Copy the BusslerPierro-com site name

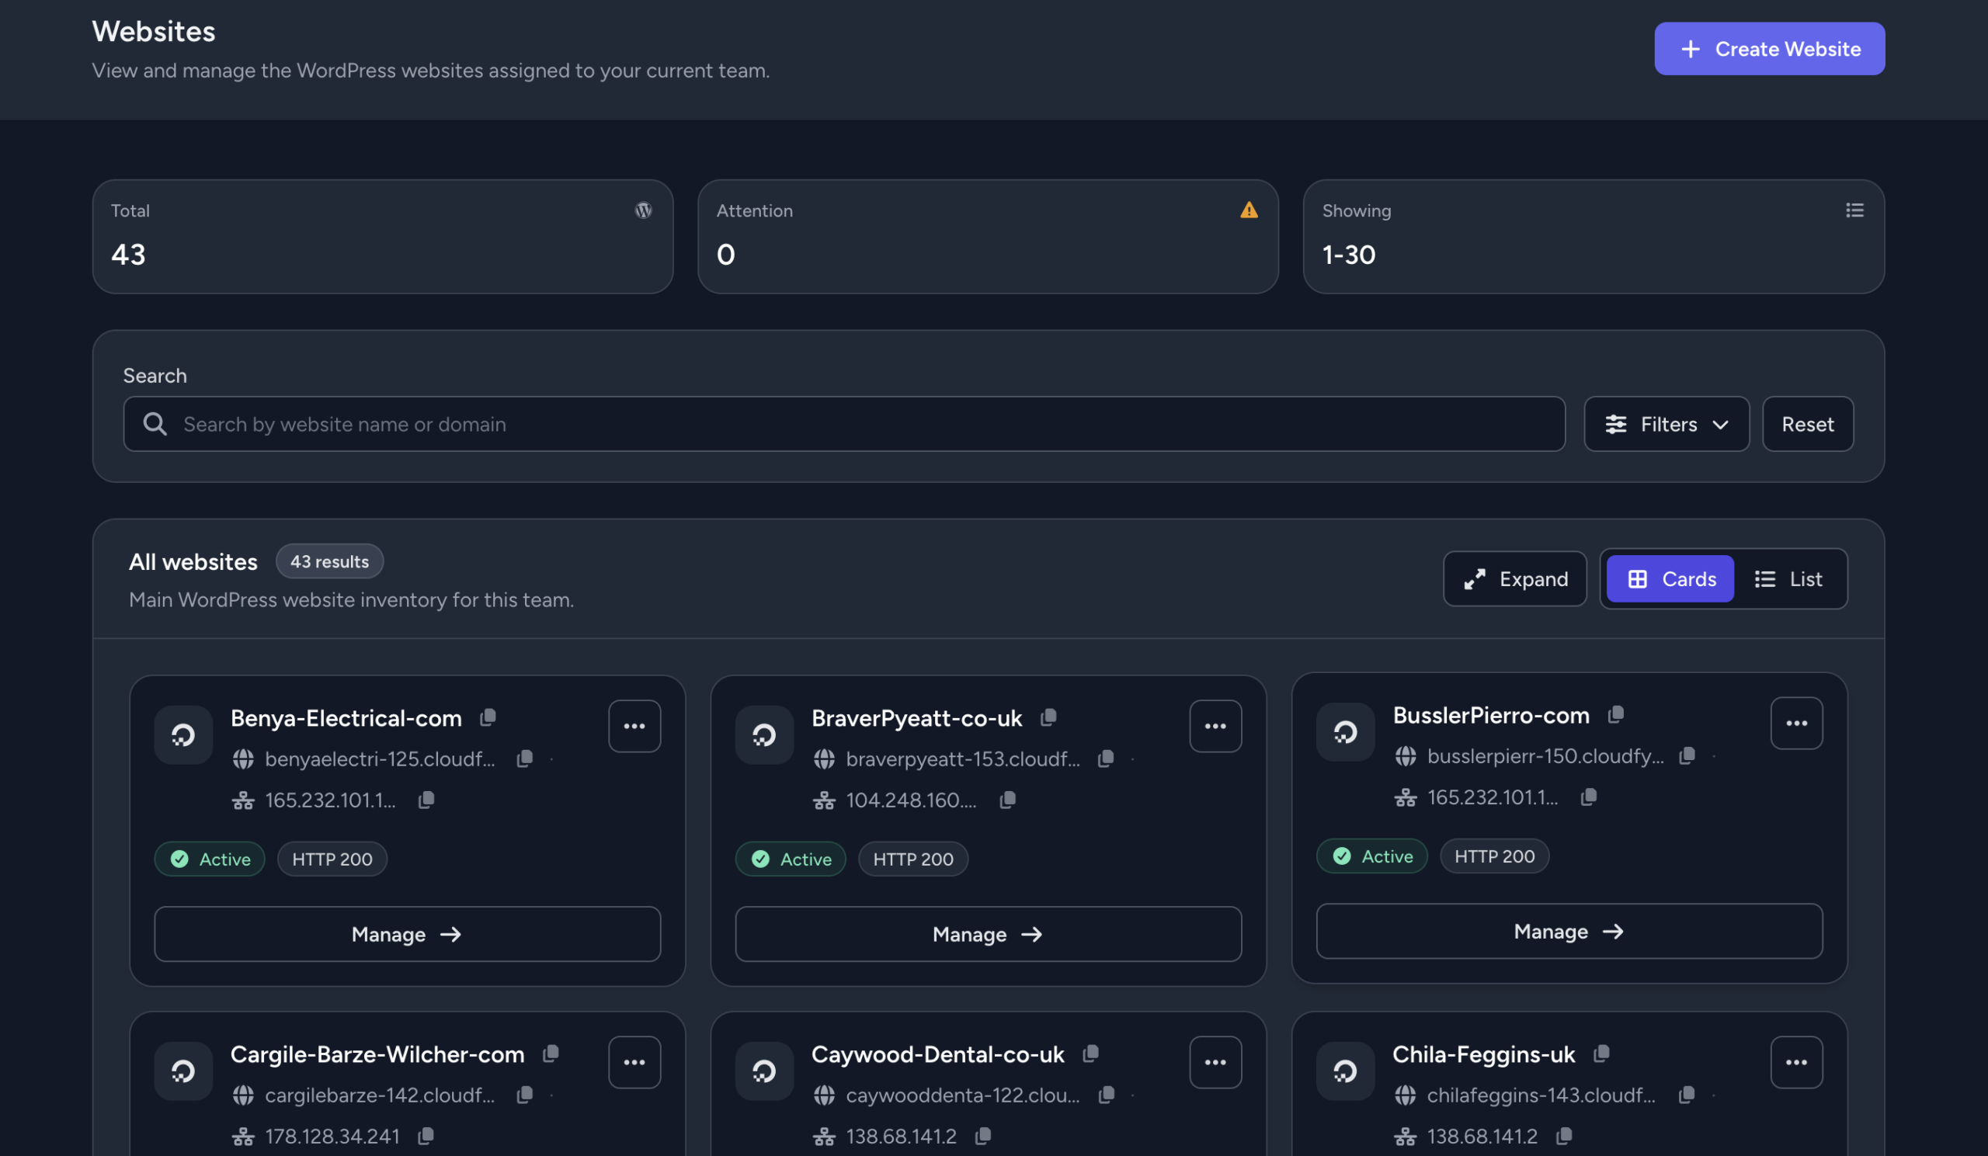[x=1616, y=713]
